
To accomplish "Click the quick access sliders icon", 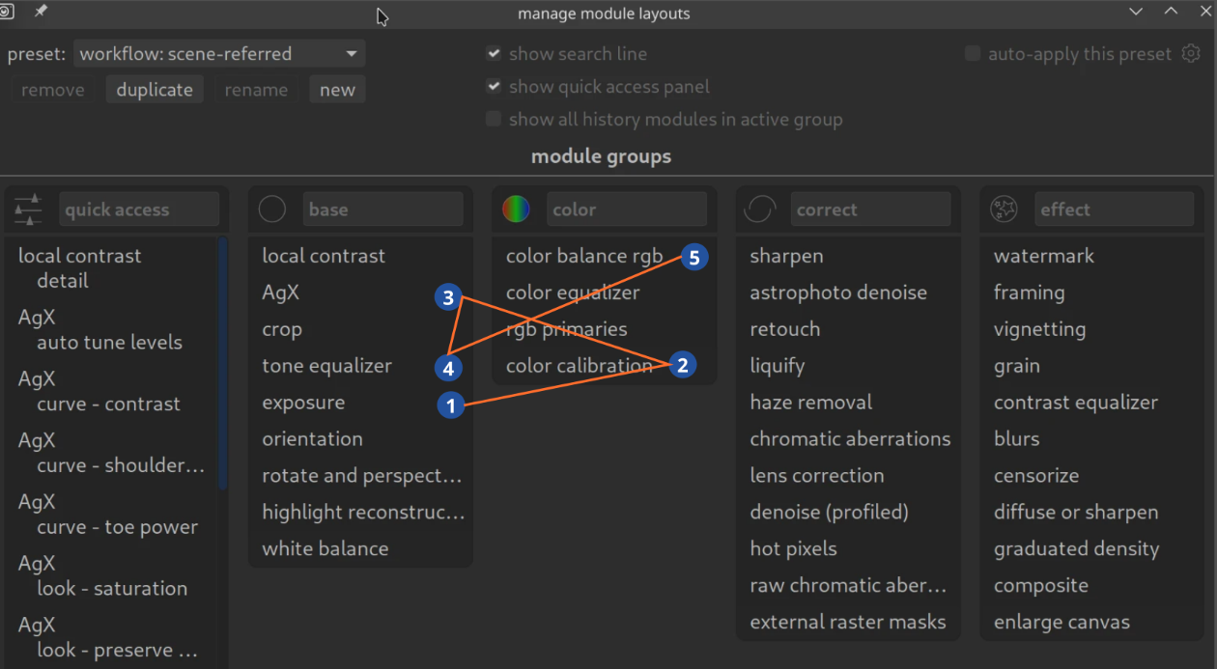I will (x=29, y=209).
